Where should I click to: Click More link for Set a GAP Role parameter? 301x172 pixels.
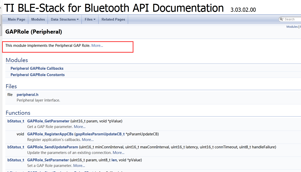79,166
